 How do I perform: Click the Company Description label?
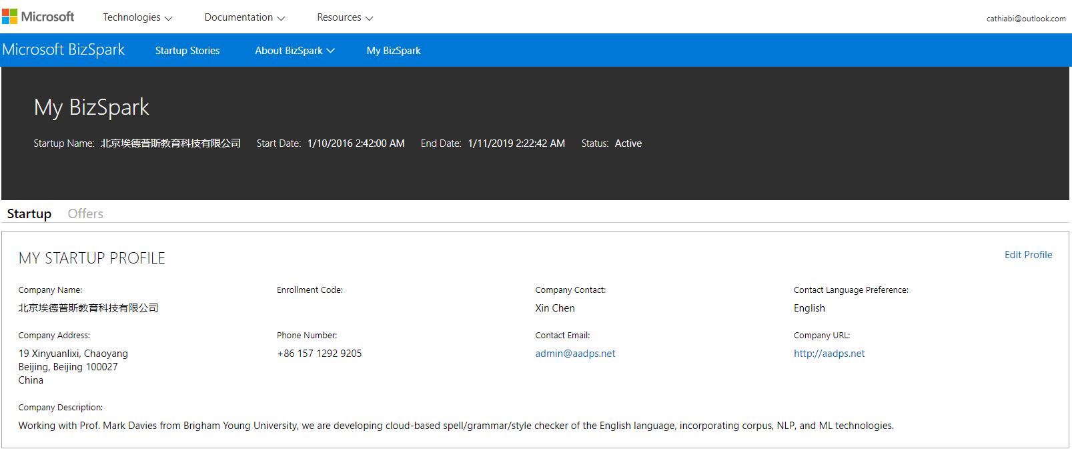click(61, 408)
